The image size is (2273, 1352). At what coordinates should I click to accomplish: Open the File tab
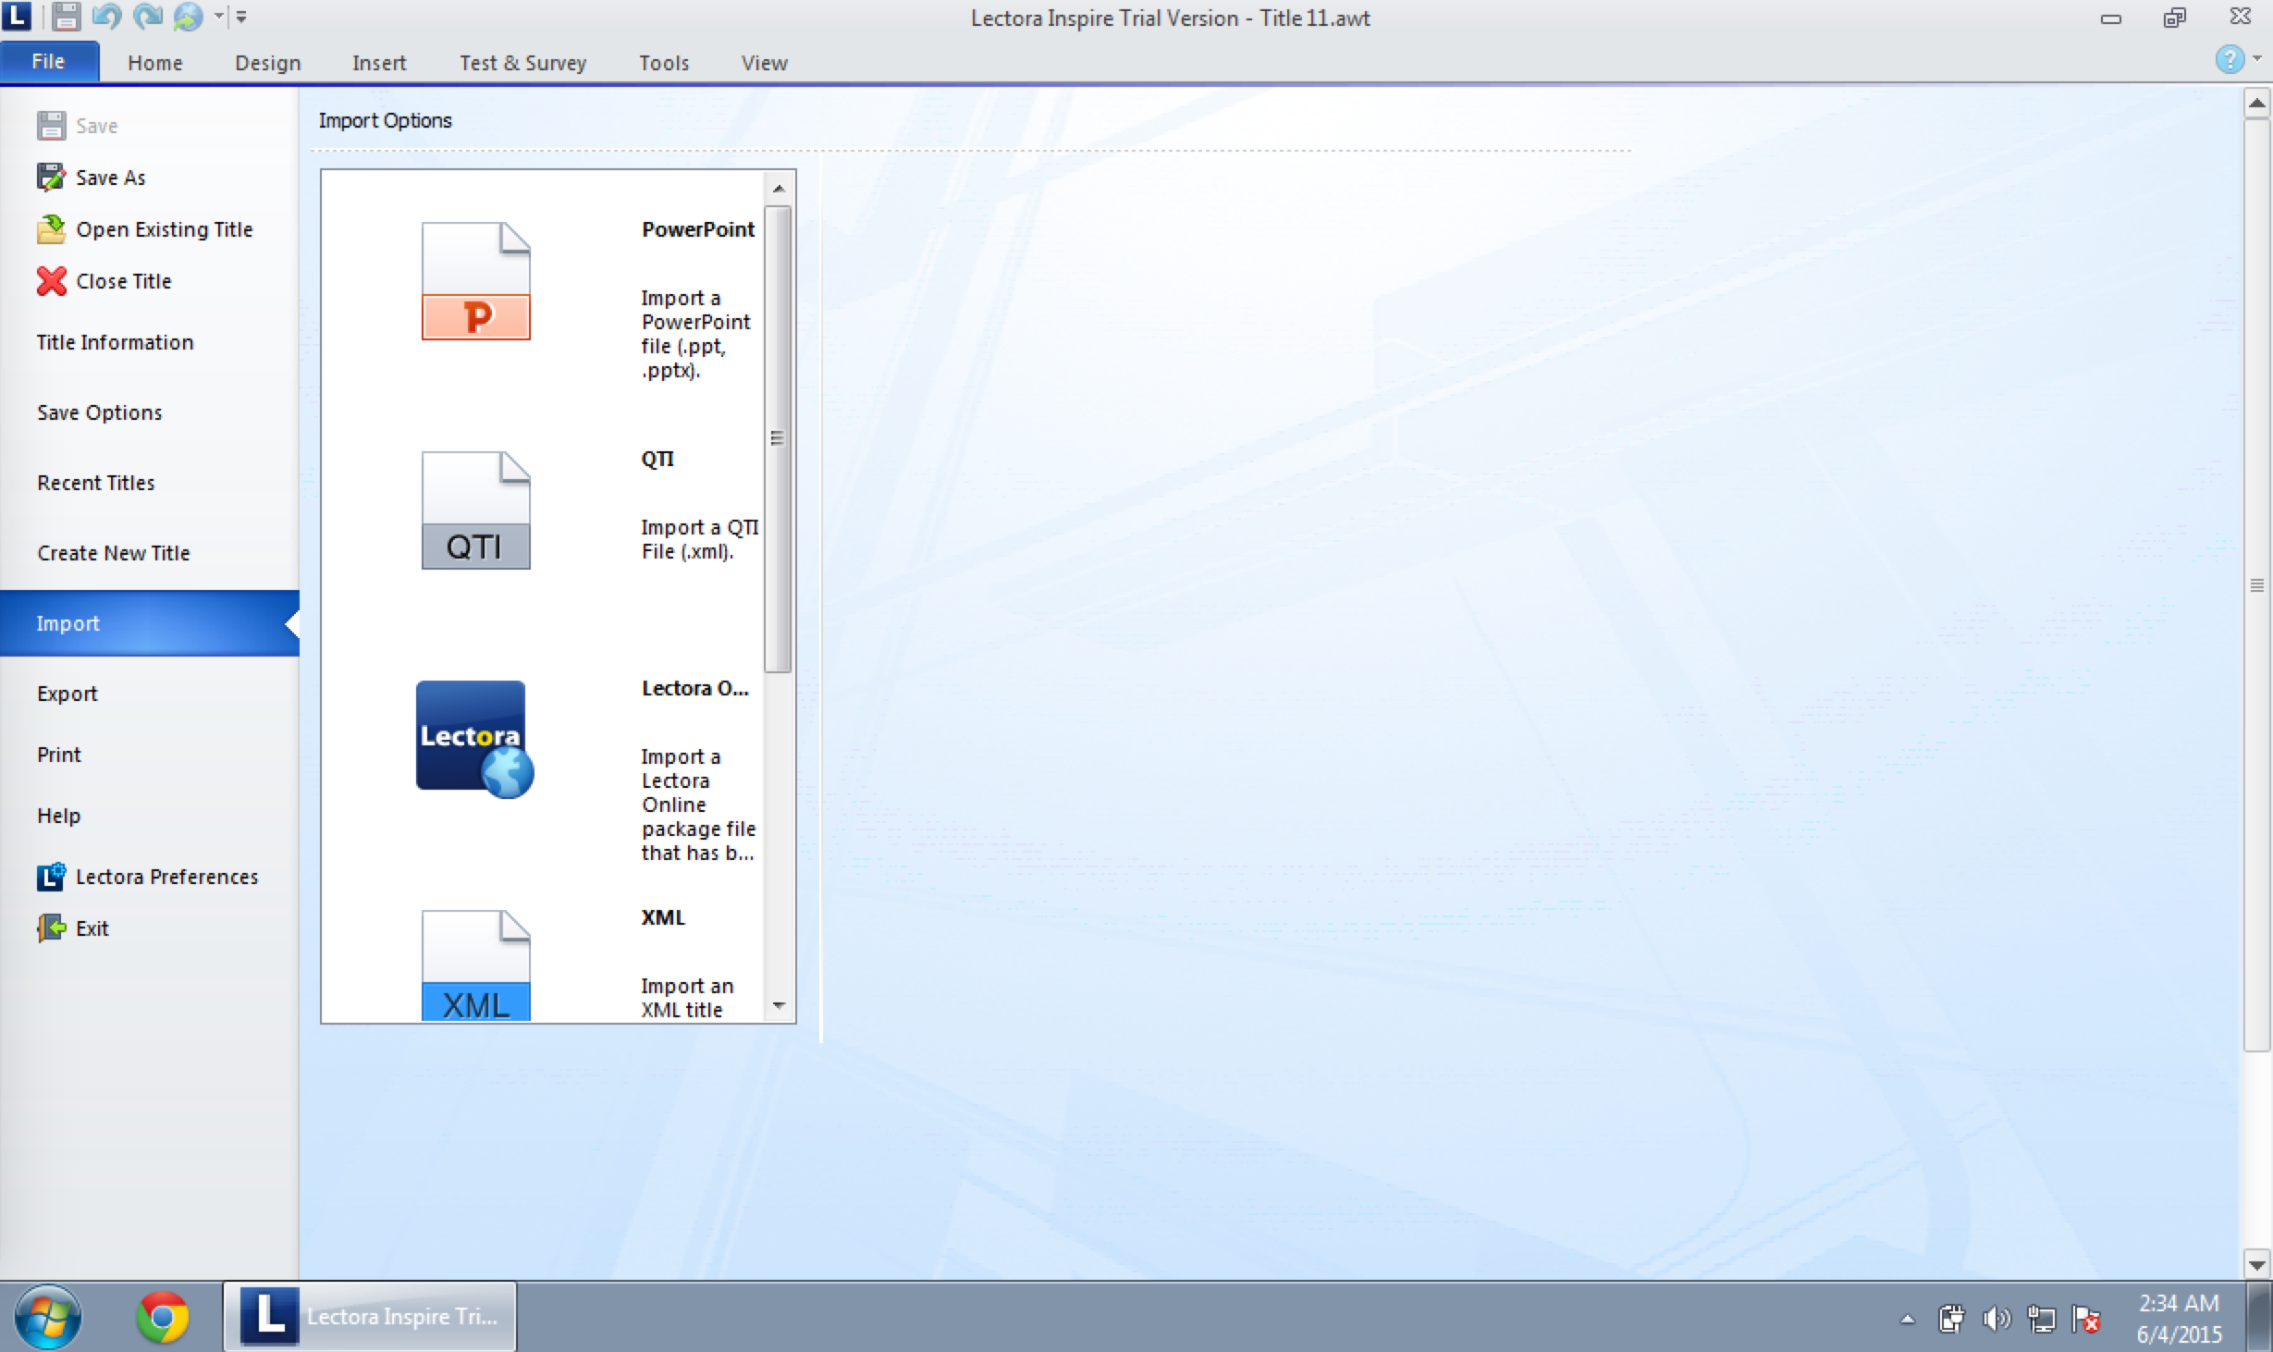49,62
